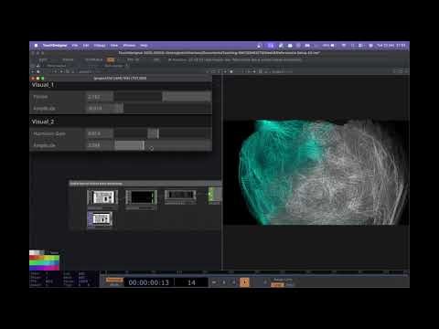Open the Edit menu
The height and width of the screenshot is (329, 439).
pos(86,46)
